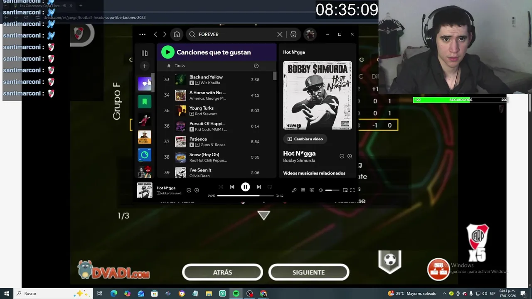532x299 pixels.
Task: Click the taskbar Buscar search box
Action: [53, 294]
